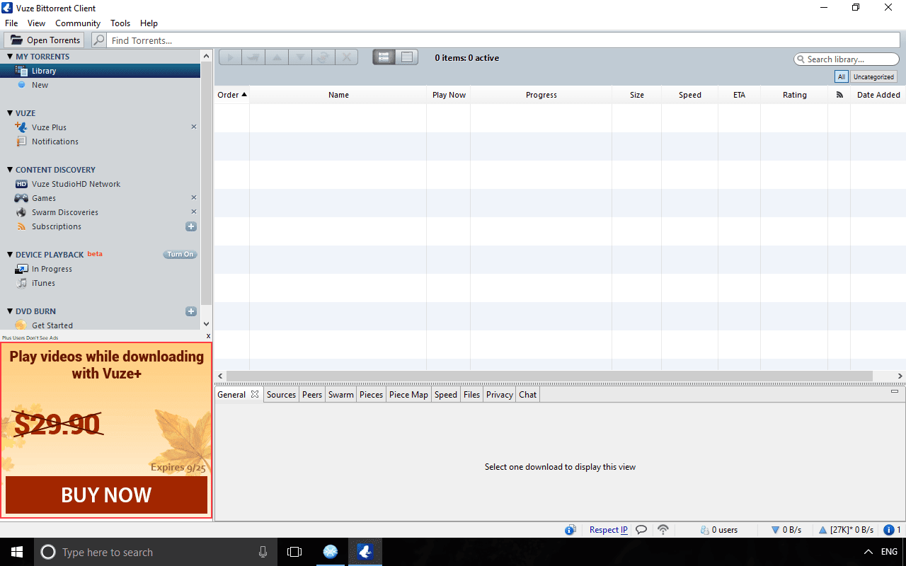Click the DVD BURN plus button
Viewport: 906px width, 566px height.
[191, 311]
